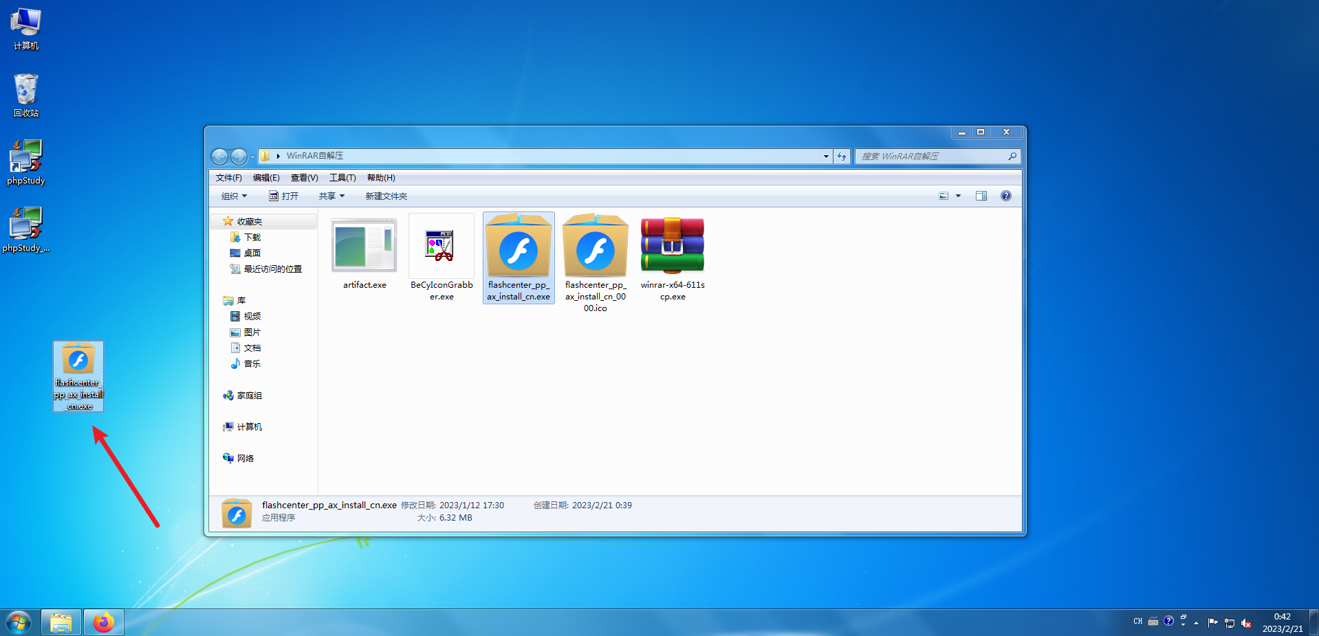Select flashcenter_pp_ax_install_cn.exe in the Explorer window

coord(519,258)
